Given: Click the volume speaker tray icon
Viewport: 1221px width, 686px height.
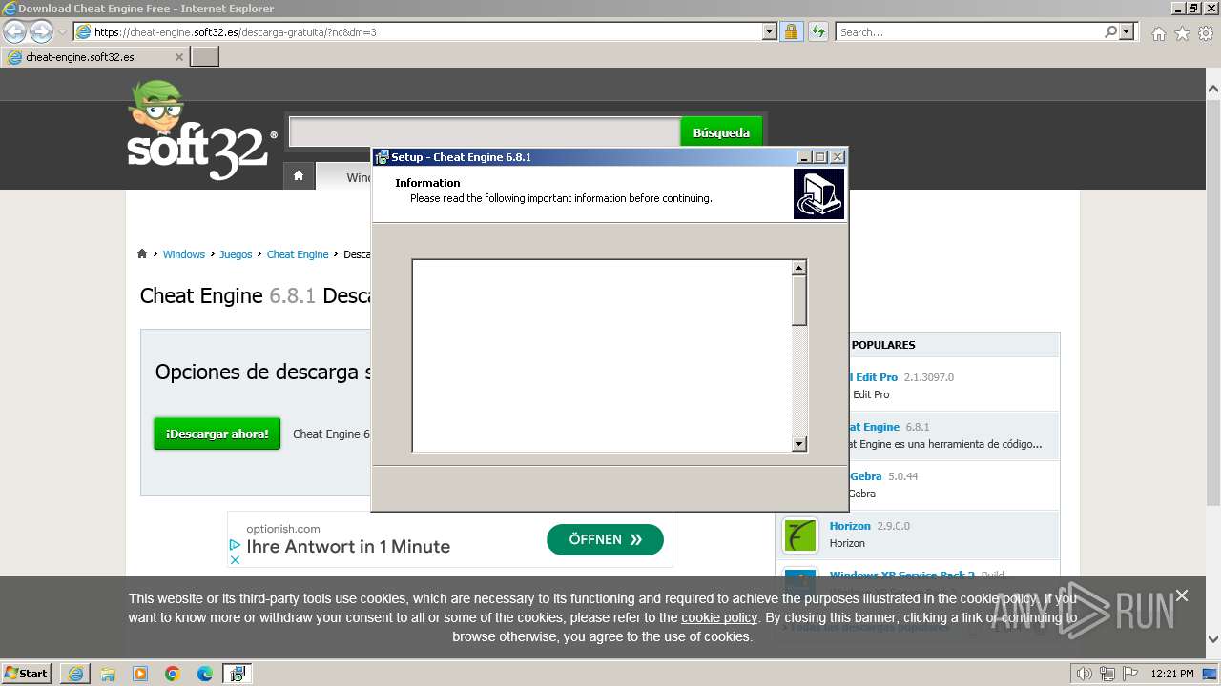Looking at the screenshot, I should 1085,674.
